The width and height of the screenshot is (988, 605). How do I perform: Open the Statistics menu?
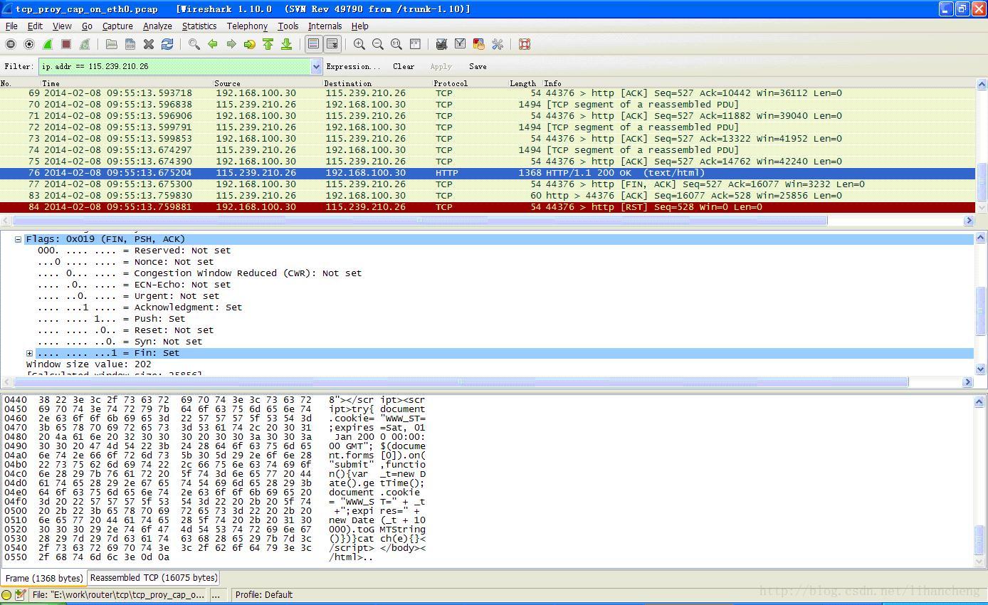coord(199,26)
